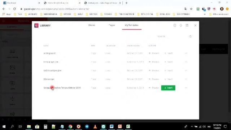Viewport: 231px width, 130px height.
Task: Open MEMBERAREA bookmark folder
Action: point(49,14)
